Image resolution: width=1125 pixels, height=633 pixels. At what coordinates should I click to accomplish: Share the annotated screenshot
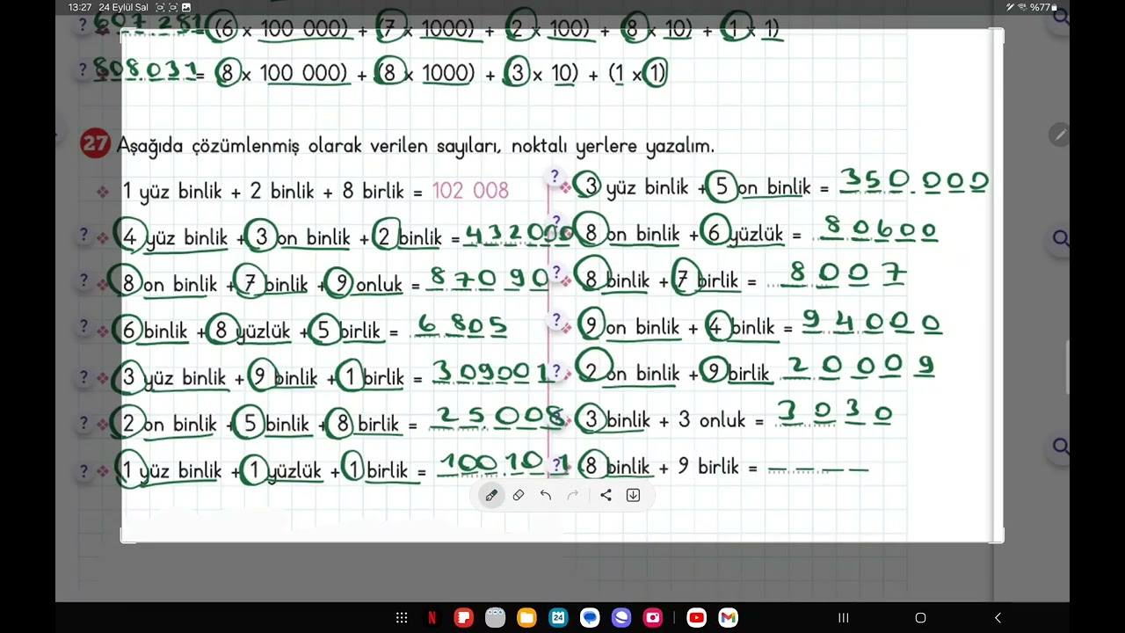[x=606, y=495]
